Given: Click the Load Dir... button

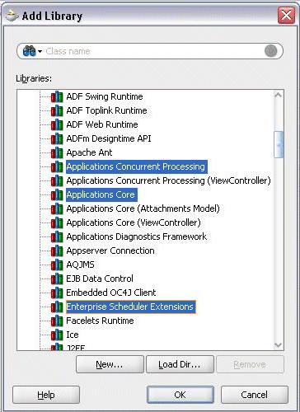Looking at the screenshot, I should pos(180,364).
